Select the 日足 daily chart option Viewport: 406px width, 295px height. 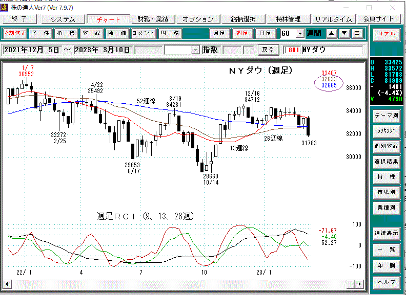click(265, 34)
